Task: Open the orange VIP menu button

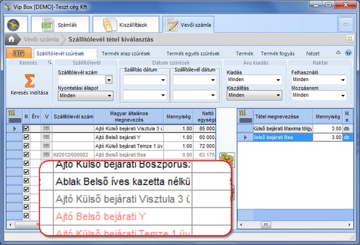Action: coord(18,53)
